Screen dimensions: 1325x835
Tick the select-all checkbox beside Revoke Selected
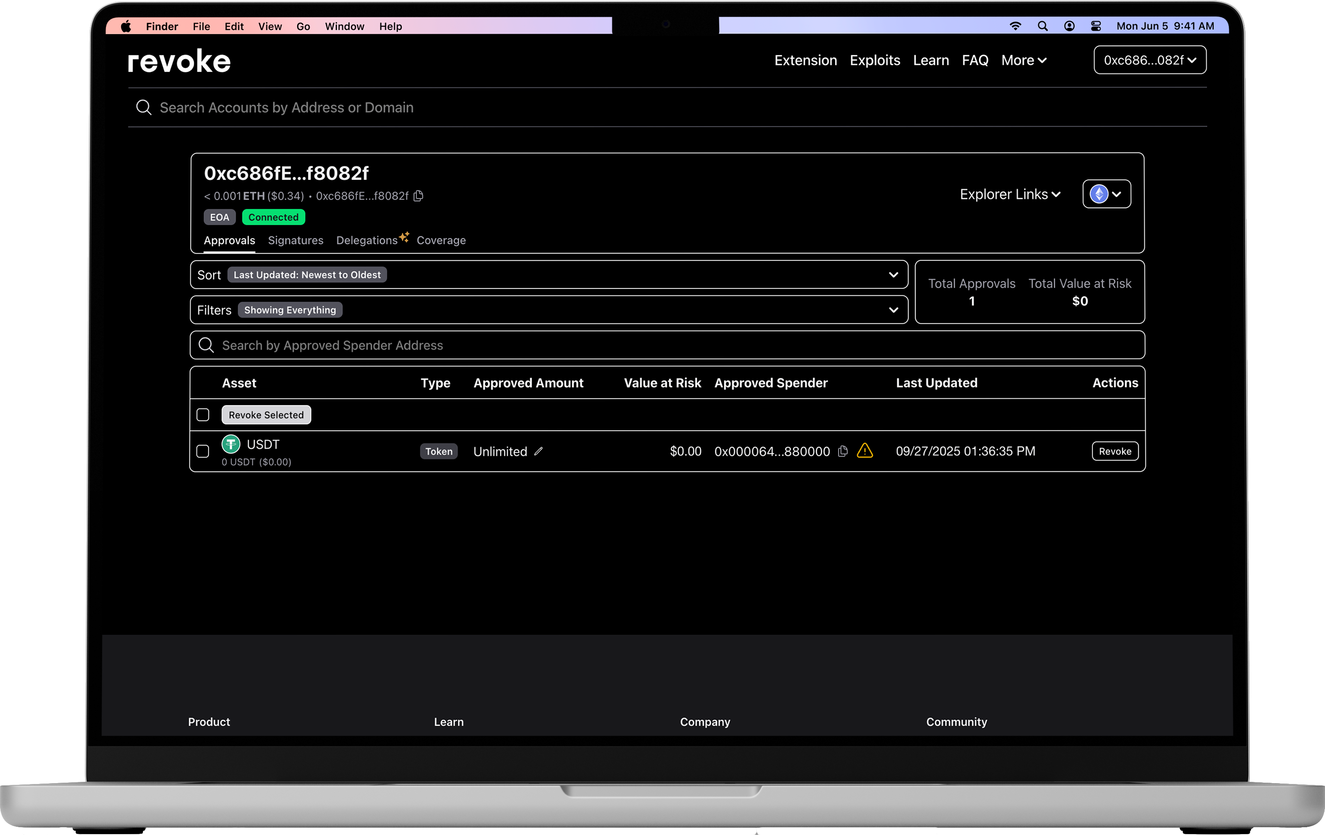202,415
